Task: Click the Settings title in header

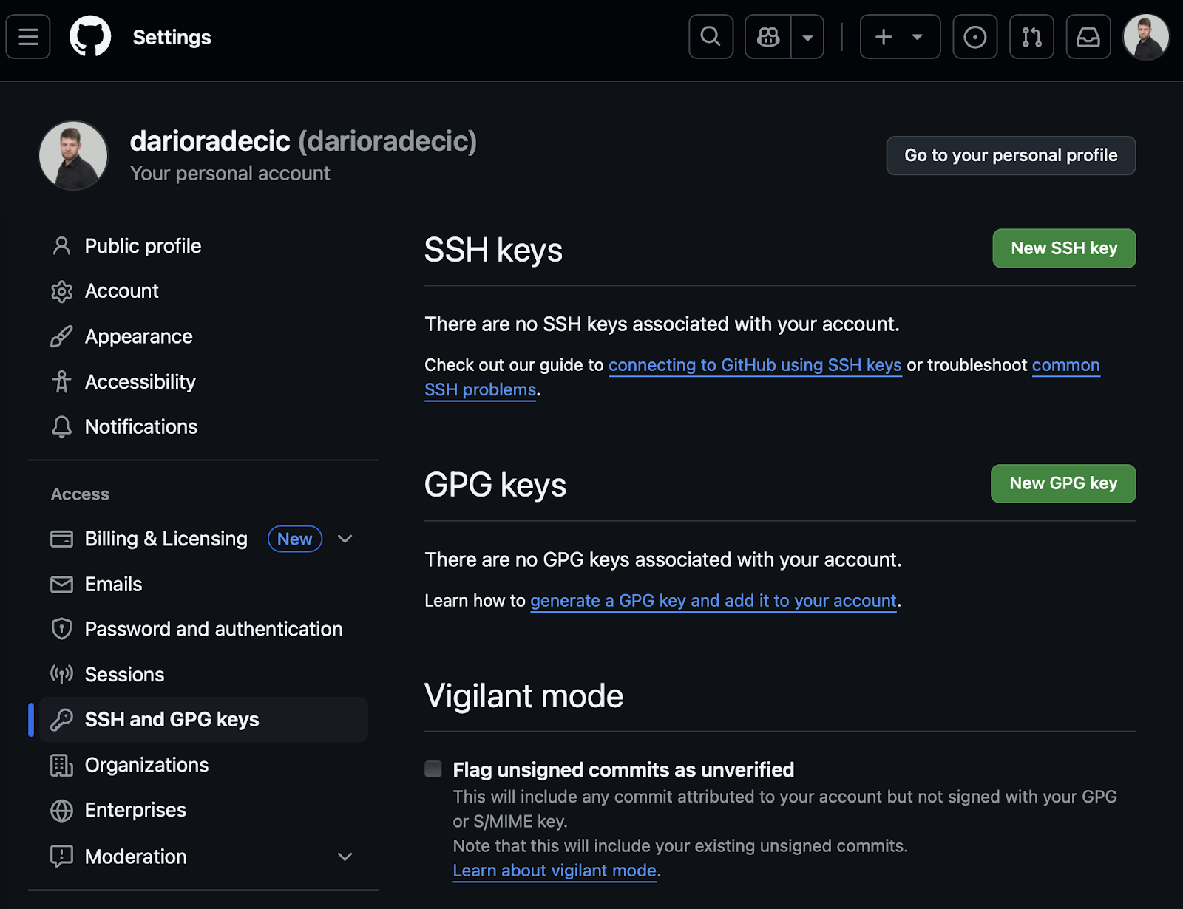Action: click(172, 37)
